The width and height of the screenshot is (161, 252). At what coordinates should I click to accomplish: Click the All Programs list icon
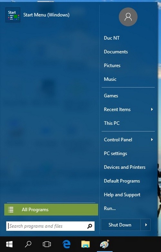click(x=11, y=210)
